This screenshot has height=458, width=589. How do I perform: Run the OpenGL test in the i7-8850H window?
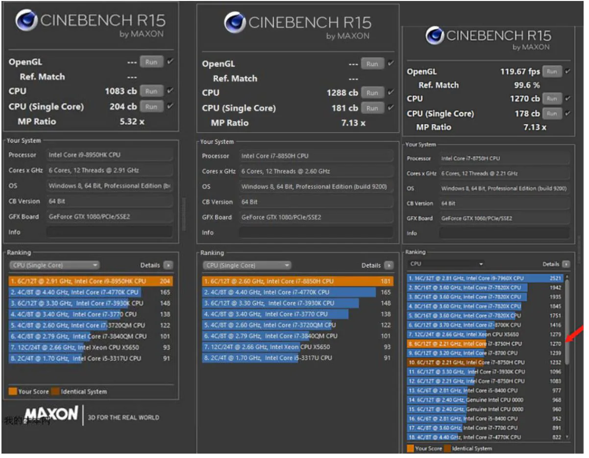point(372,64)
